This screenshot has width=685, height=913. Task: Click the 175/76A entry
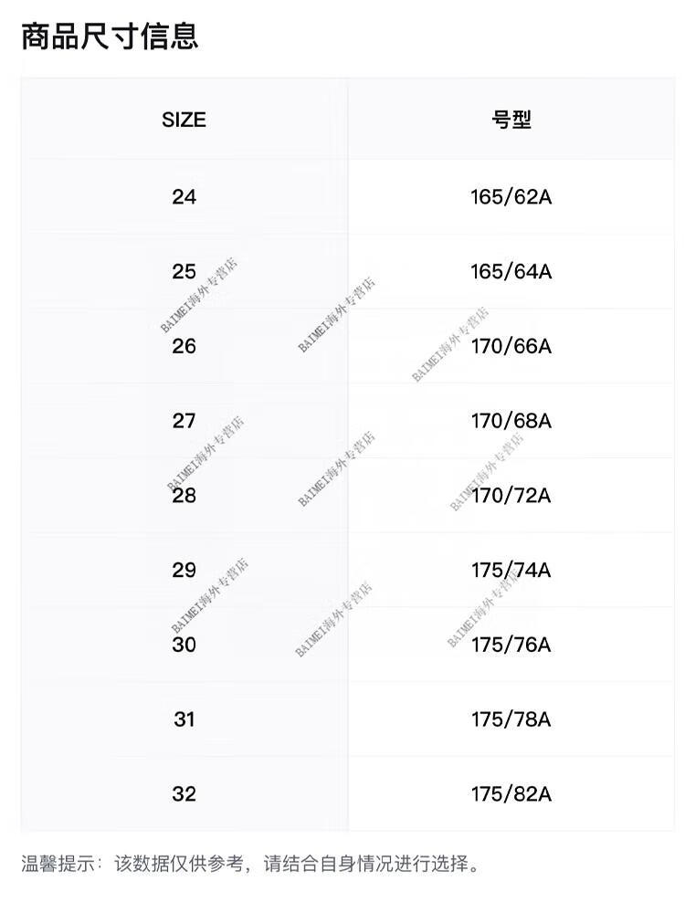[511, 645]
